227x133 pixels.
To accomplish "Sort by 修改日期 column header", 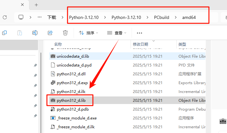I will click(140, 44).
